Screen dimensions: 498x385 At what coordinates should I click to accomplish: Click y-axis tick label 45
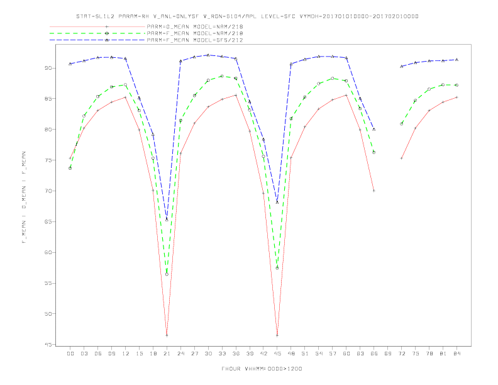tap(48, 344)
